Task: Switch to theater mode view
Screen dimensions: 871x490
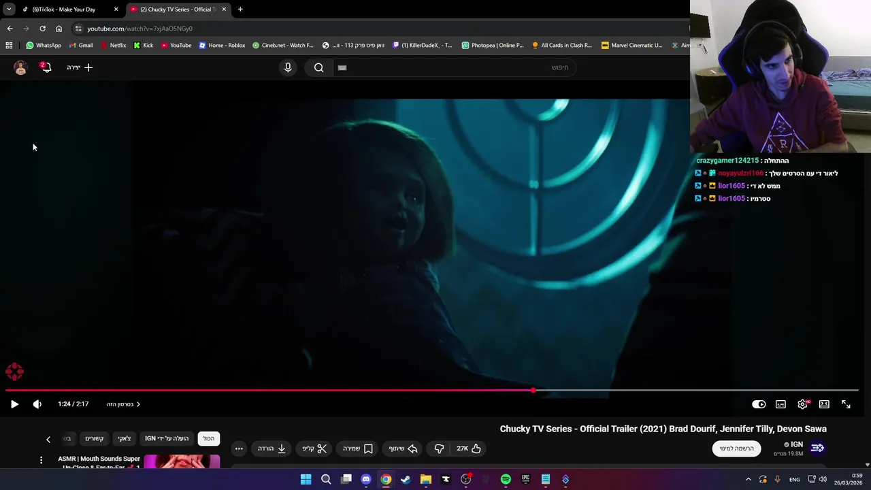Action: [824, 404]
